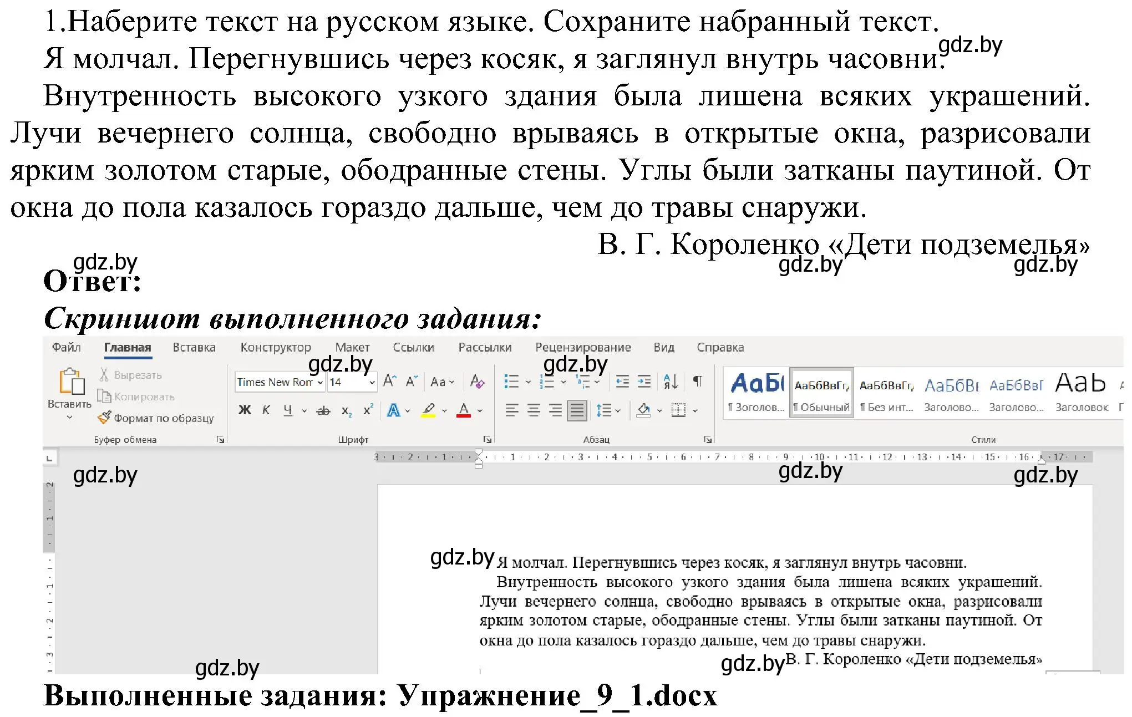Apply the Обычный style
Image resolution: width=1132 pixels, height=717 pixels.
[821, 393]
